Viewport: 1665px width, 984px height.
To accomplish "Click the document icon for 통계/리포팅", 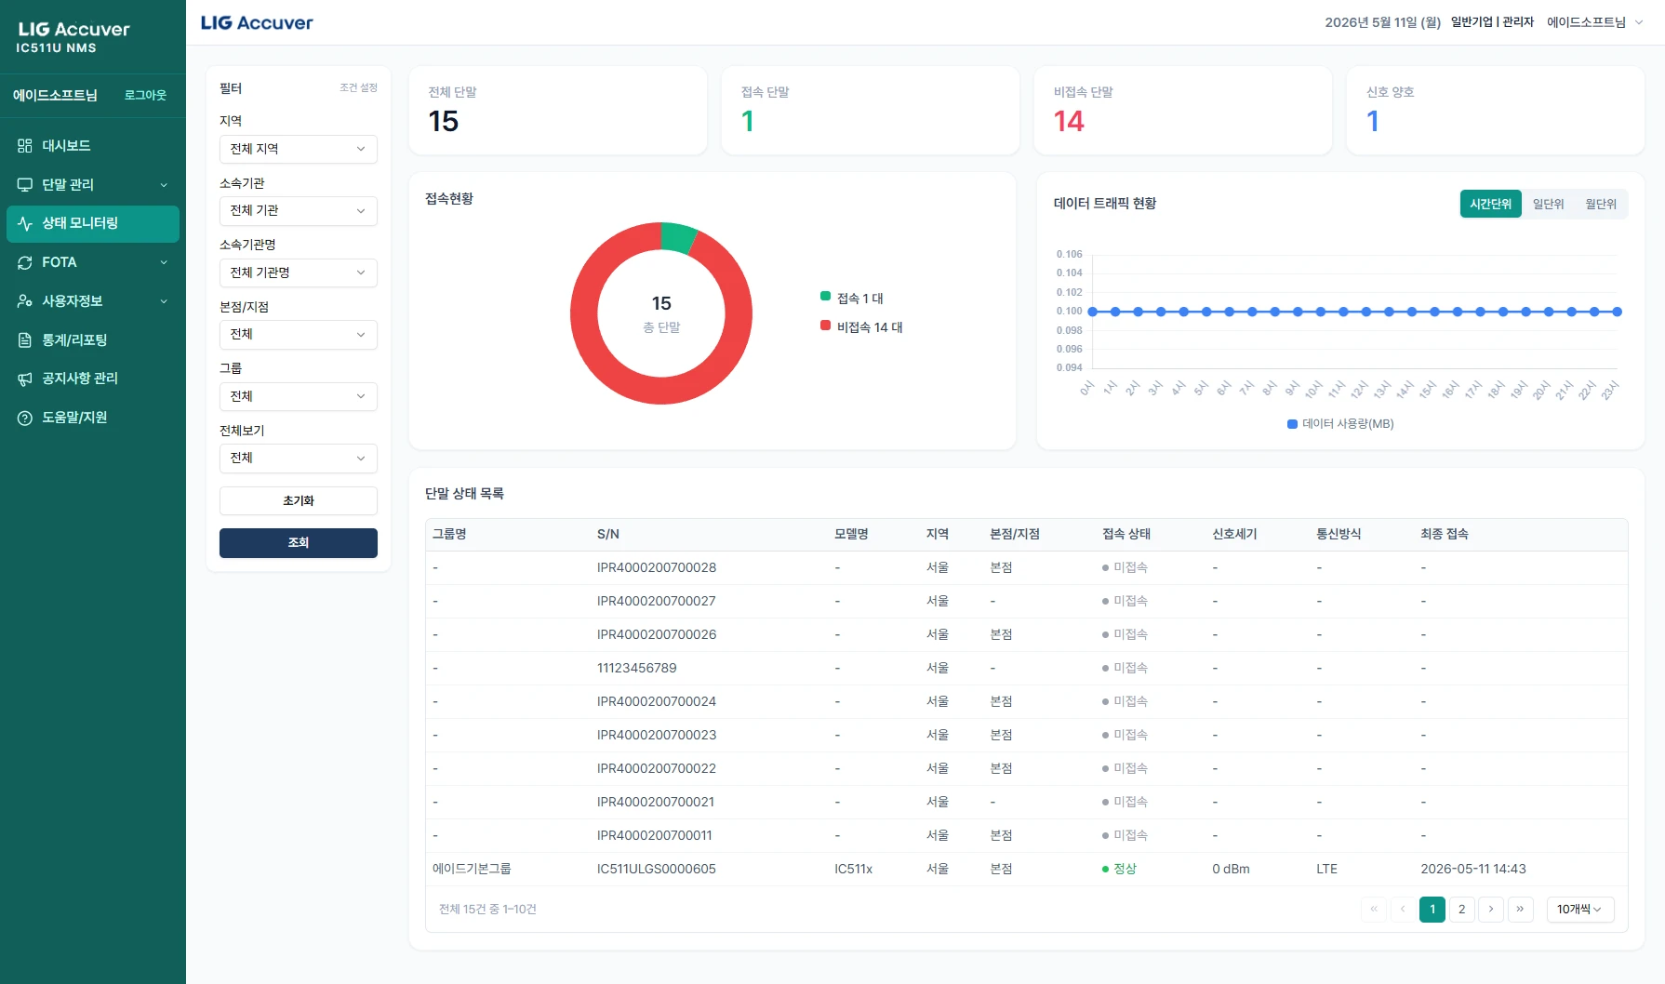I will [x=25, y=340].
